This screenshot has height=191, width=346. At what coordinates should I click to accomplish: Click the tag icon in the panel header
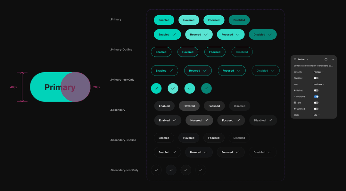coord(326,59)
